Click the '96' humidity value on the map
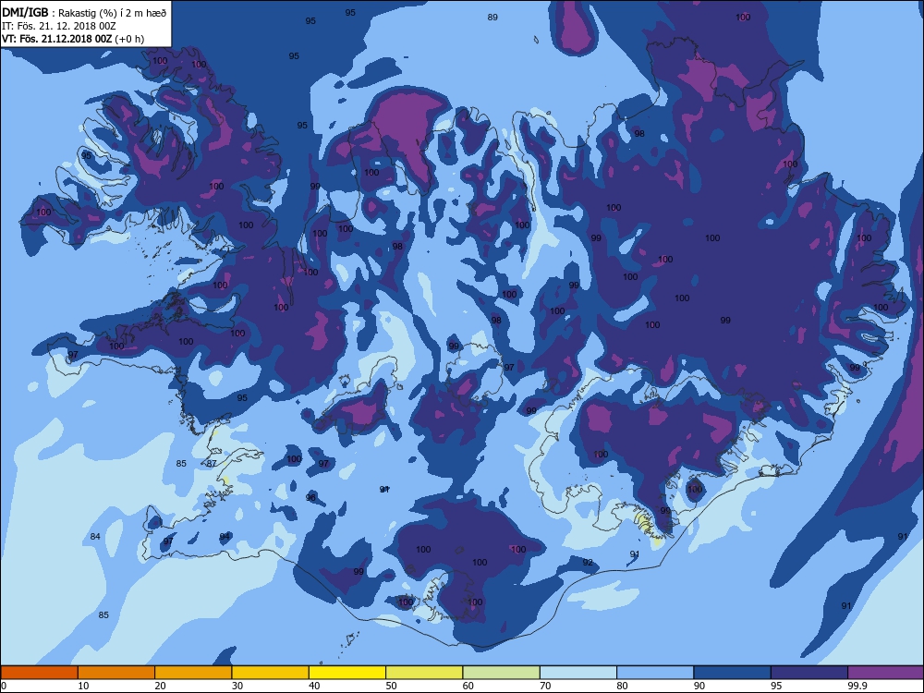Viewport: 924px width, 693px height. click(310, 498)
